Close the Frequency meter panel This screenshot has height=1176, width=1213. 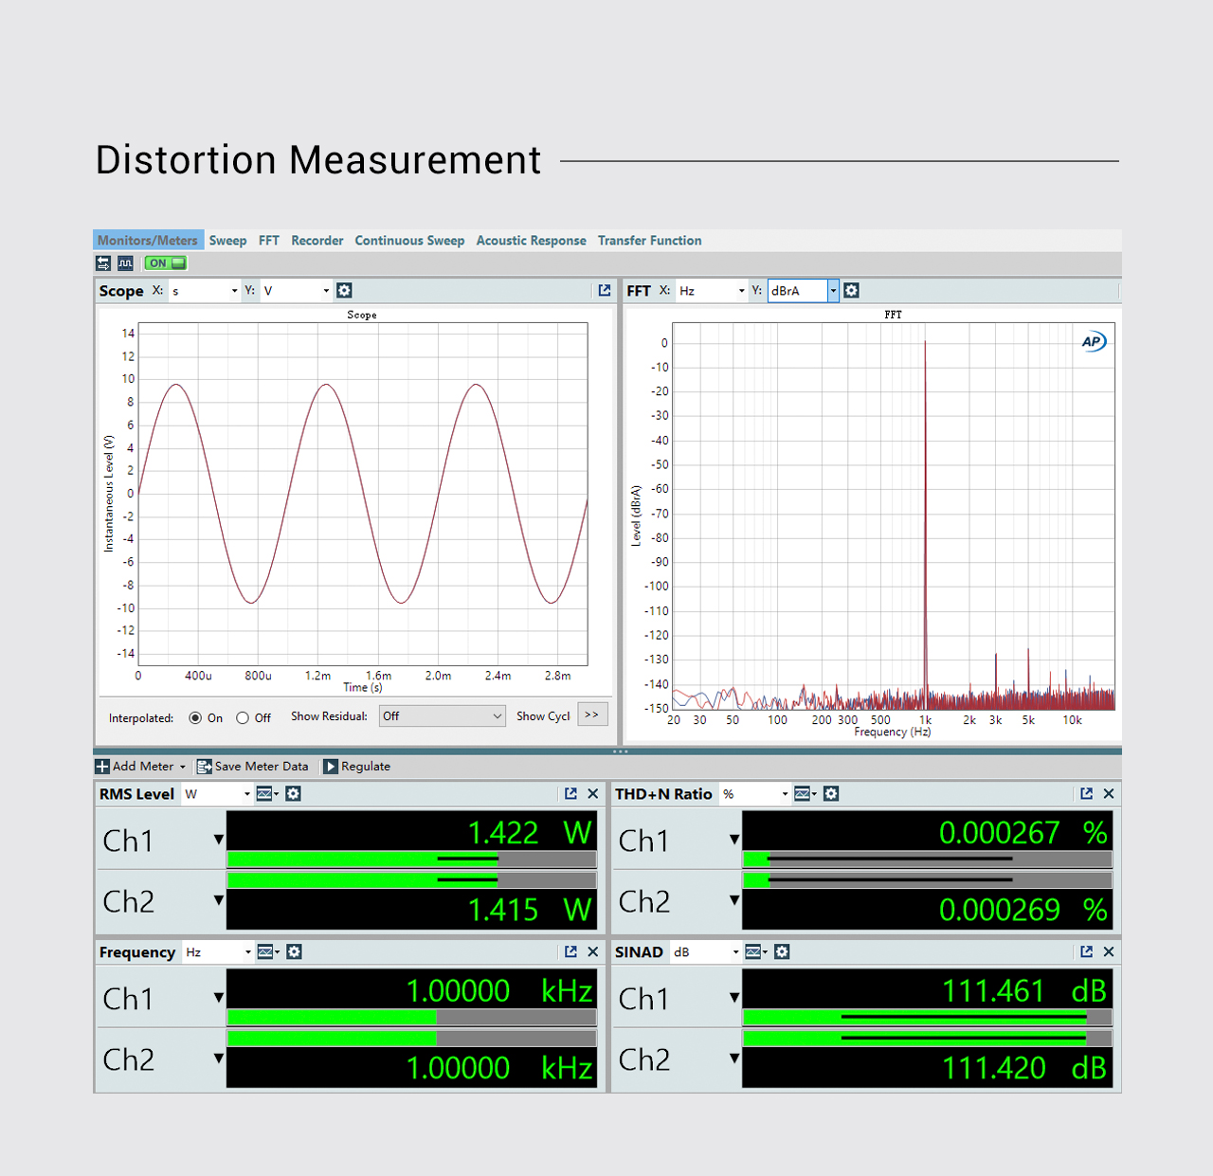pos(593,951)
